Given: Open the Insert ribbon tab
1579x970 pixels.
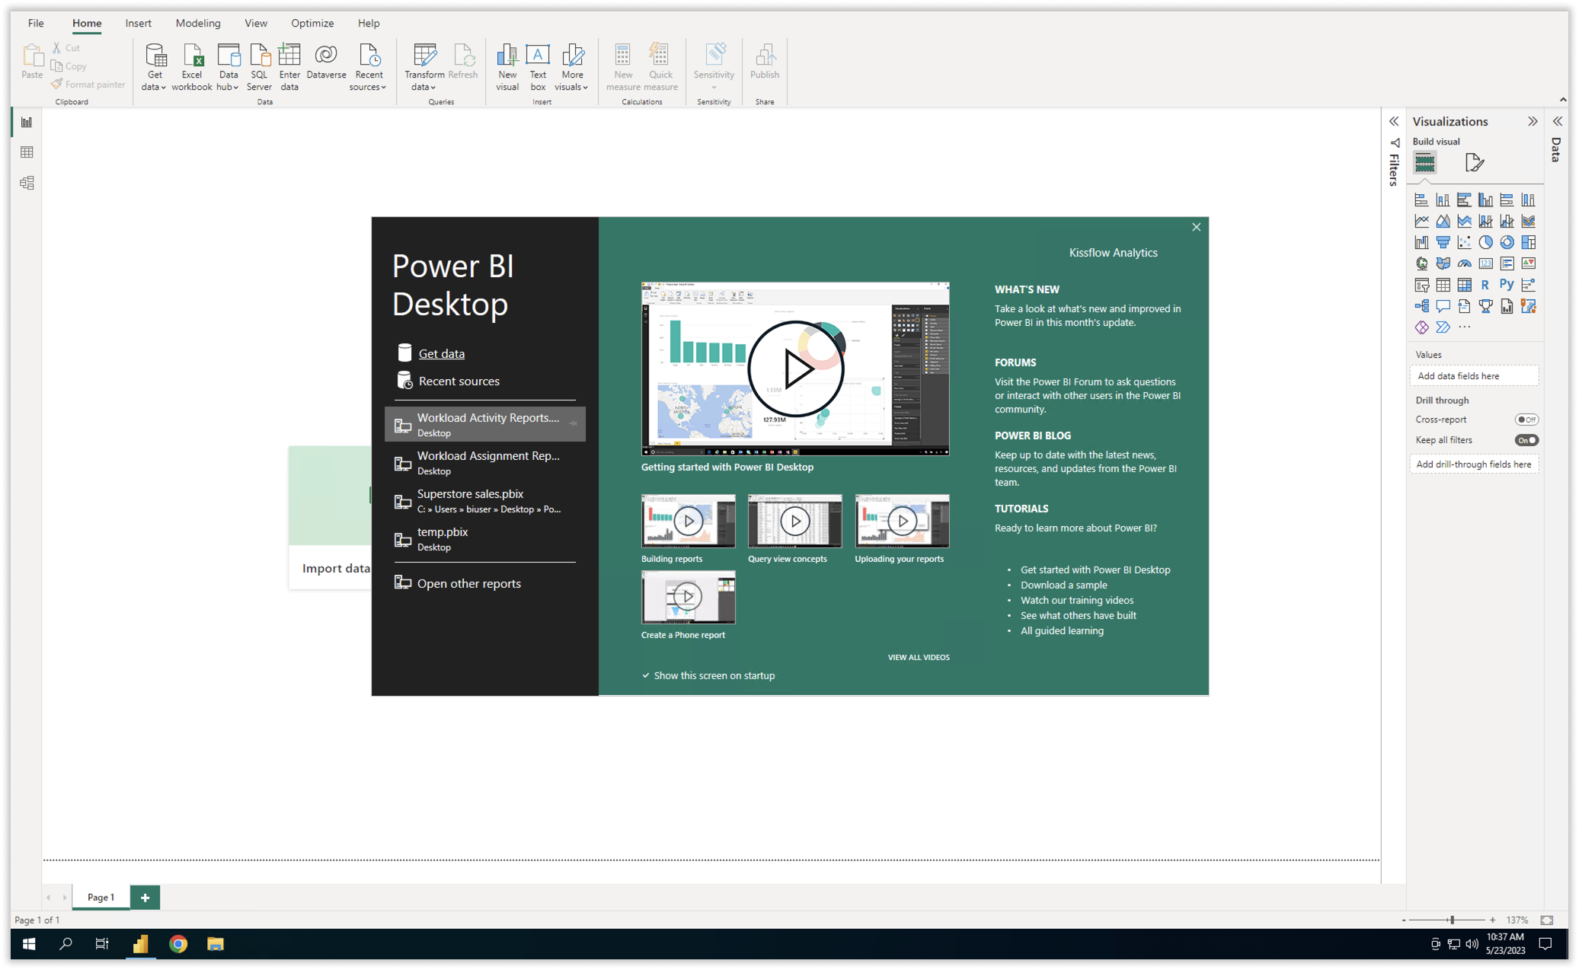Looking at the screenshot, I should pos(138,23).
